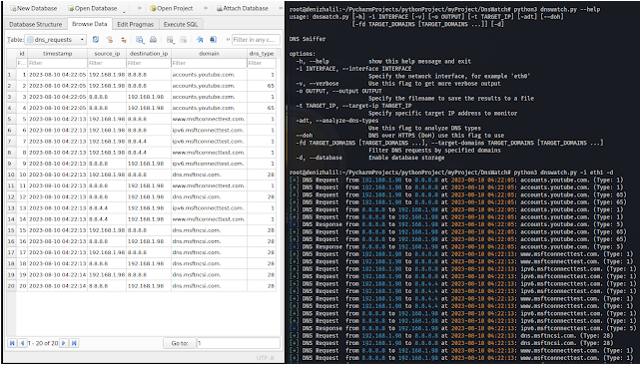Open the Execute SQL tab
This screenshot has width=641, height=365.
tap(181, 25)
